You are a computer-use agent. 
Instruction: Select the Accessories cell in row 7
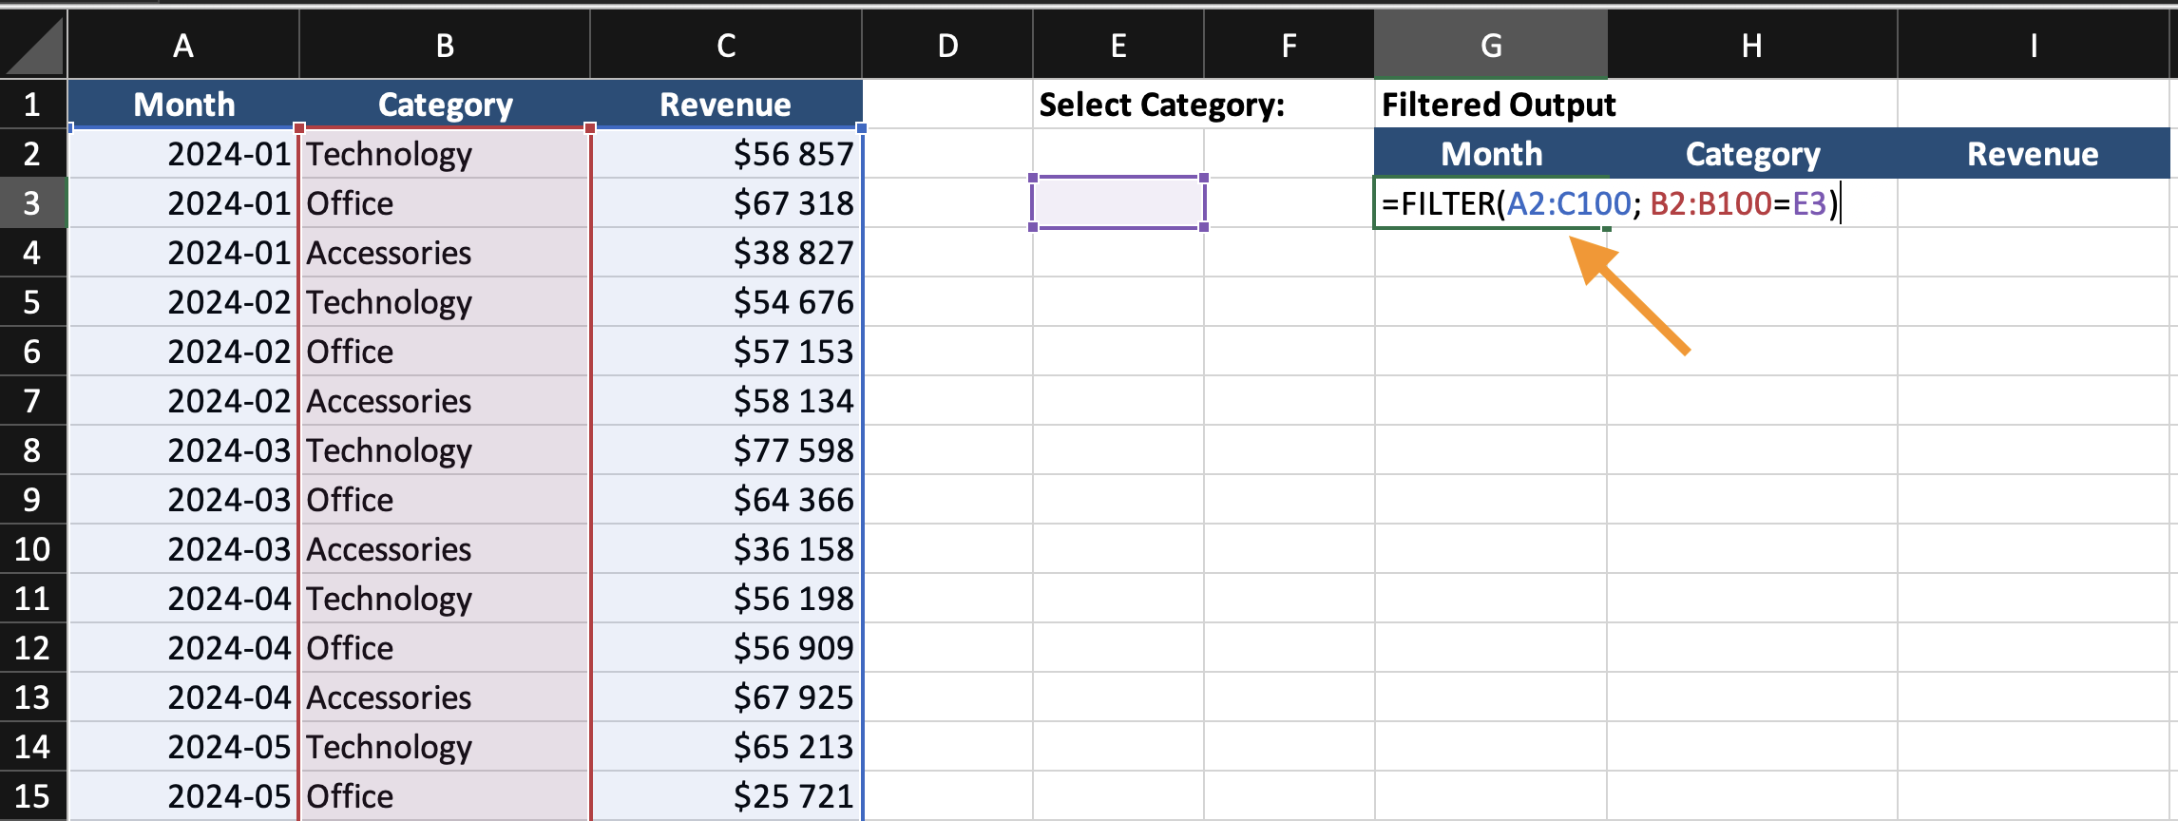pos(445,401)
